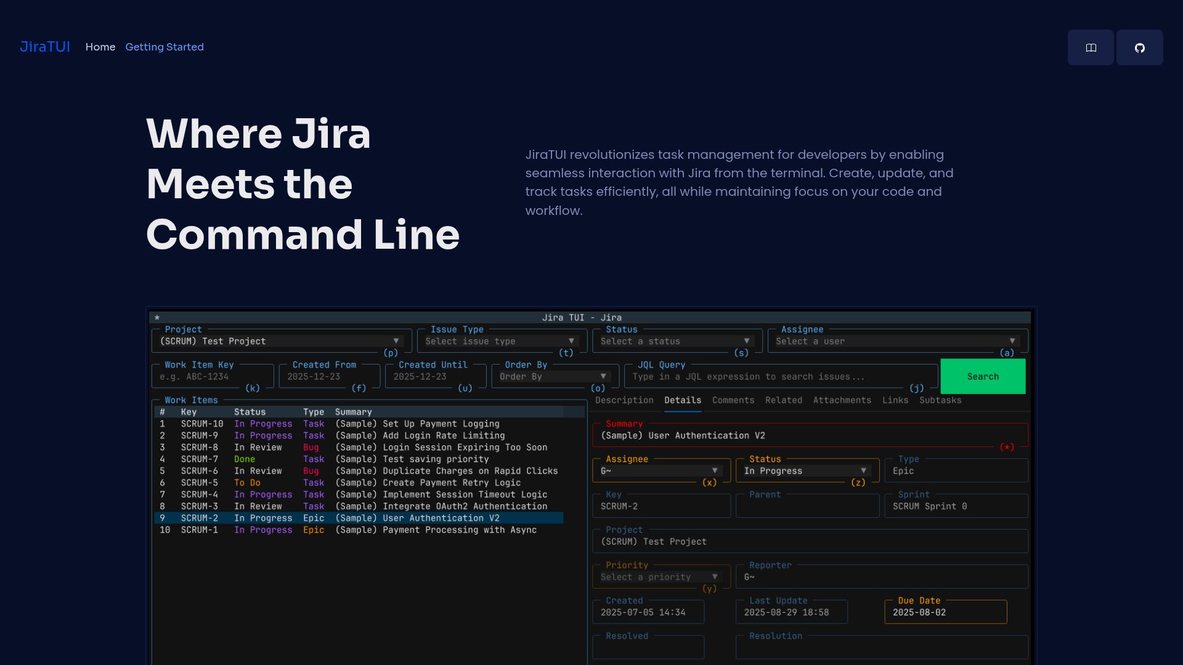
Task: Open the Issue Type dropdown
Action: click(x=501, y=341)
